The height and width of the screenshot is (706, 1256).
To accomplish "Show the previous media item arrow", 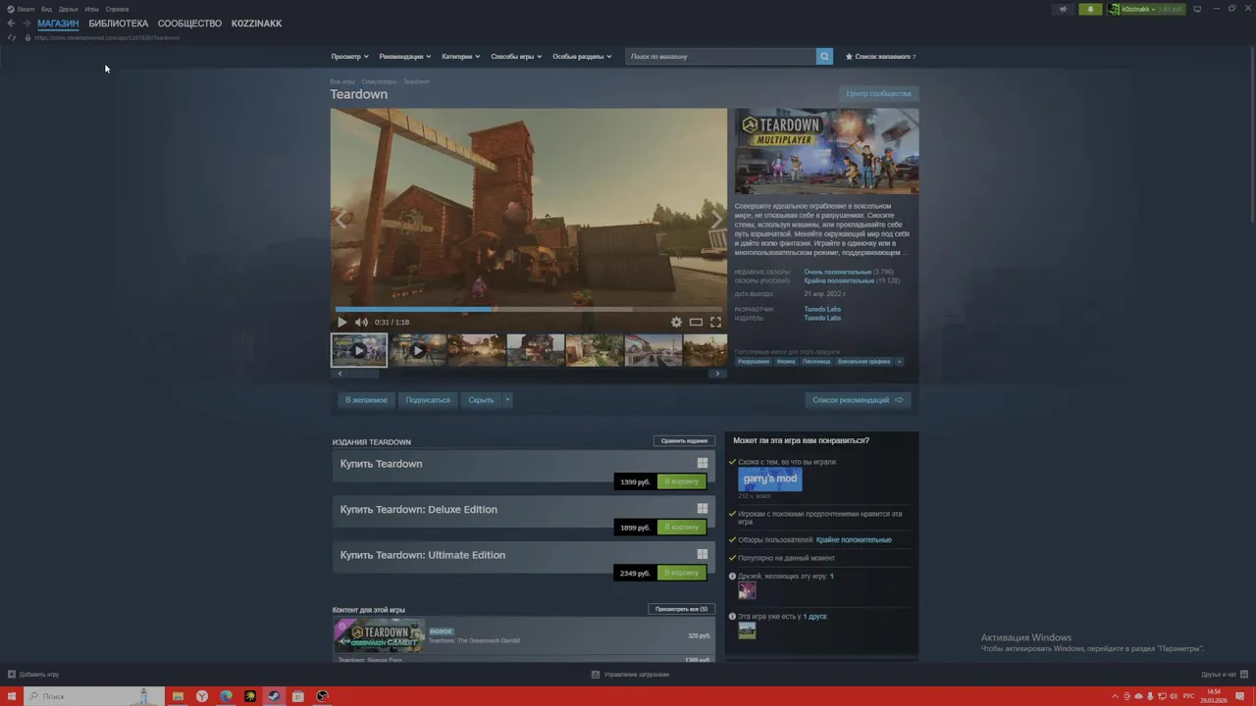I will [341, 220].
